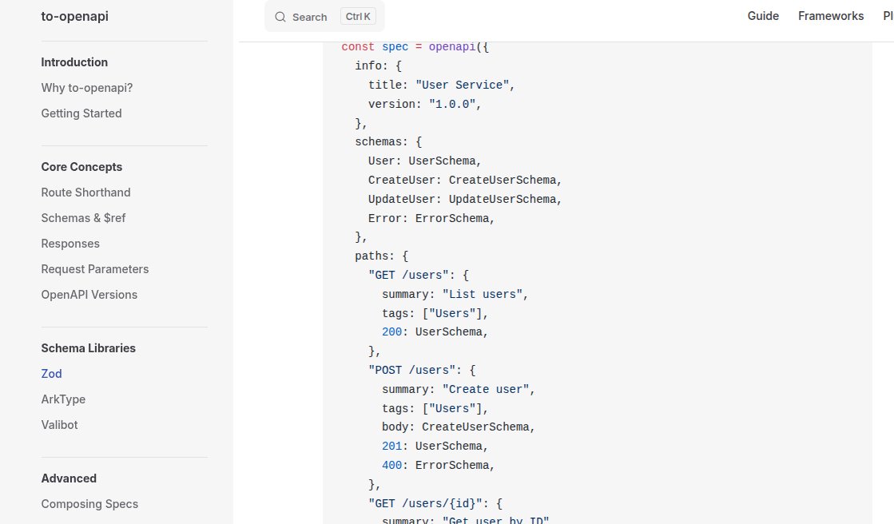Screen dimensions: 894x524
Task: Select the Zod sidebar link
Action: click(51, 374)
